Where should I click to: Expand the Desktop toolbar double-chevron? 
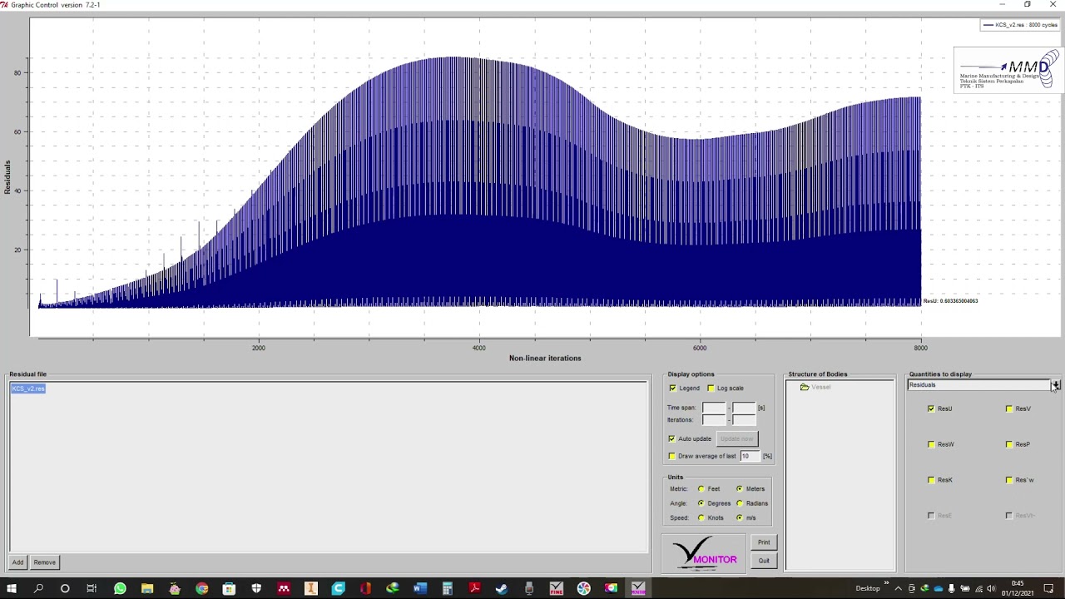[x=886, y=584]
